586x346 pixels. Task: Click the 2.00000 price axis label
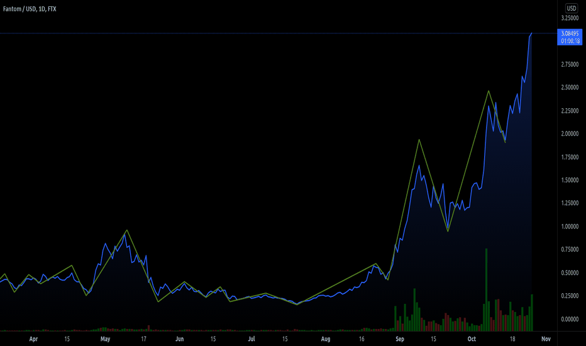pos(570,134)
